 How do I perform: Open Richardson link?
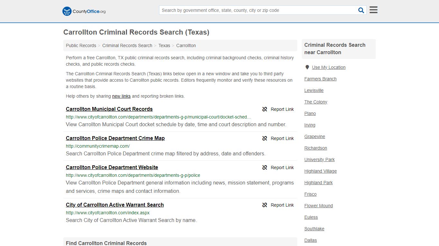pyautogui.click(x=316, y=148)
